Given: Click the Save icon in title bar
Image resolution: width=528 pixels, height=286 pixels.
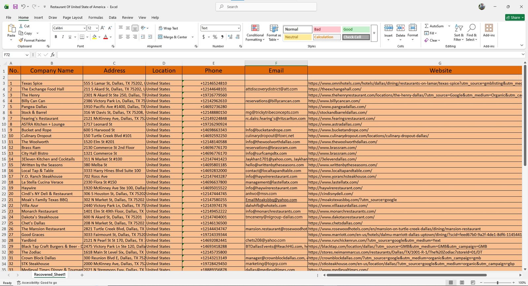Looking at the screenshot, I should pyautogui.click(x=15, y=7).
